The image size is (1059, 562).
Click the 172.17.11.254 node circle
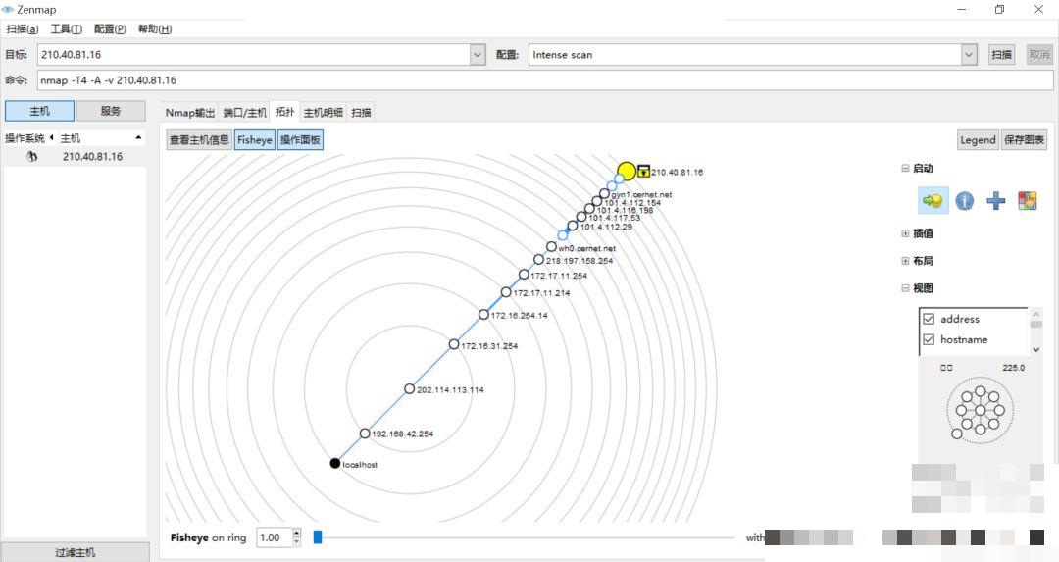pyautogui.click(x=524, y=275)
